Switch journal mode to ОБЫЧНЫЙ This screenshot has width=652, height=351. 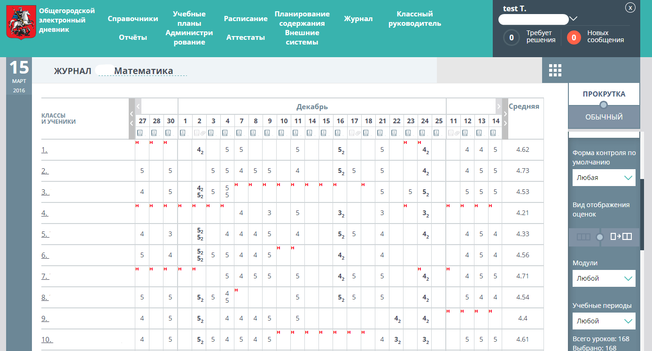click(x=604, y=117)
